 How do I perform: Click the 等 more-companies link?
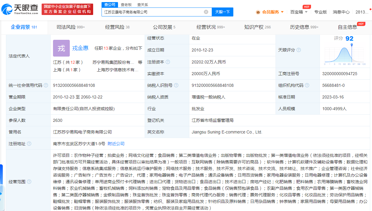tap(140, 62)
